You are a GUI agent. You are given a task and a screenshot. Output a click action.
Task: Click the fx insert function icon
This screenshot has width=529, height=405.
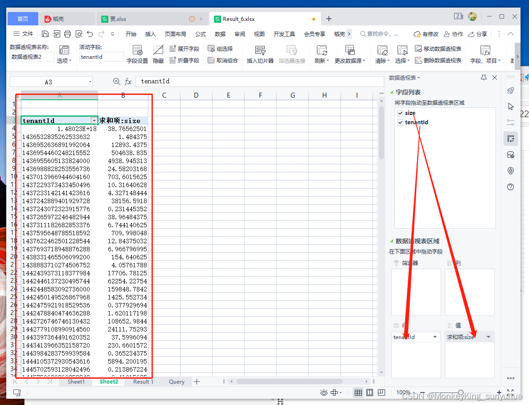coord(128,81)
